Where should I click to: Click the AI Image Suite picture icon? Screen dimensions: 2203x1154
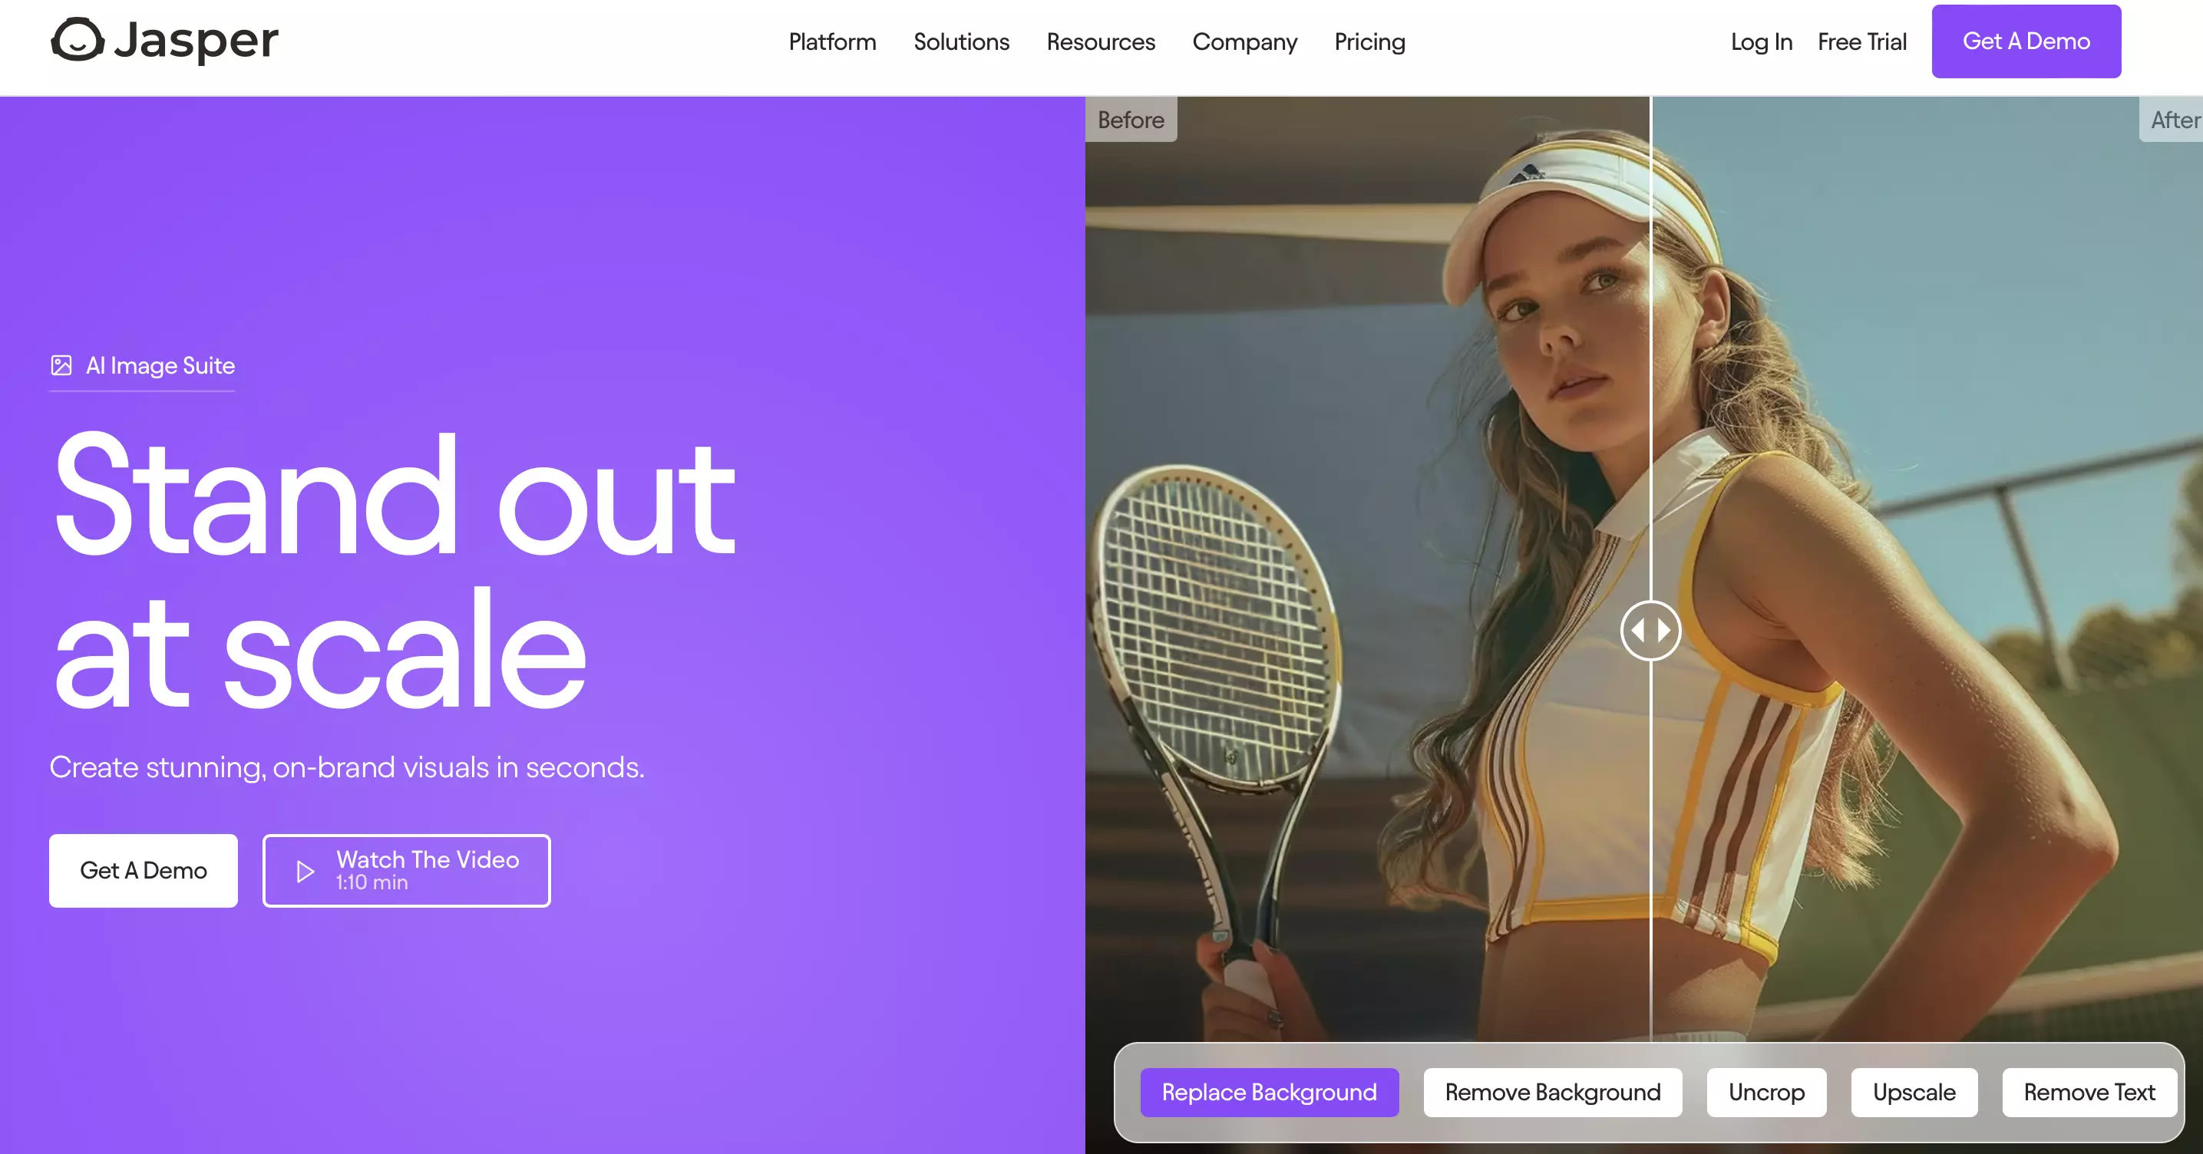tap(61, 366)
